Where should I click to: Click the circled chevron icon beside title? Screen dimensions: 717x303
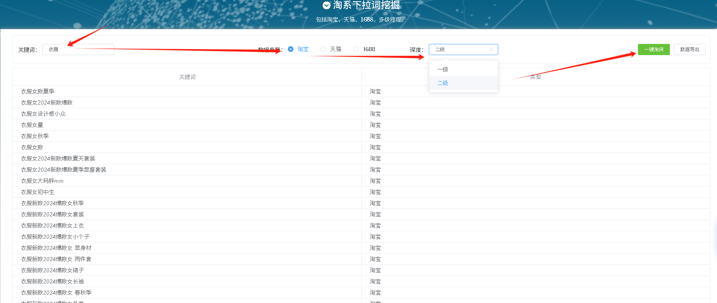point(327,5)
